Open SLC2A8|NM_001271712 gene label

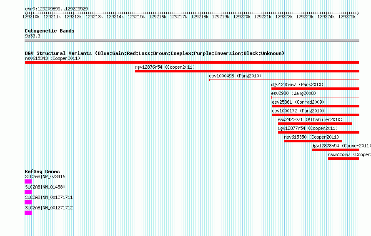[49, 208]
